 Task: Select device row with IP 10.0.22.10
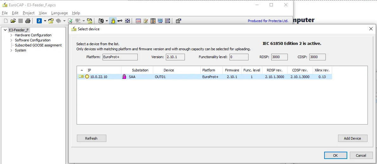(204, 77)
